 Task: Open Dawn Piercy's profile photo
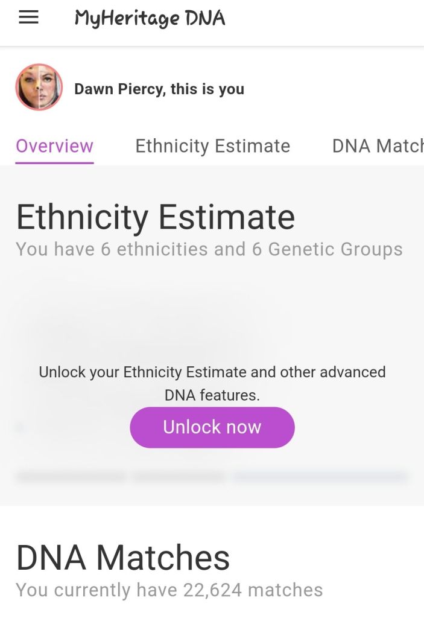coord(39,88)
